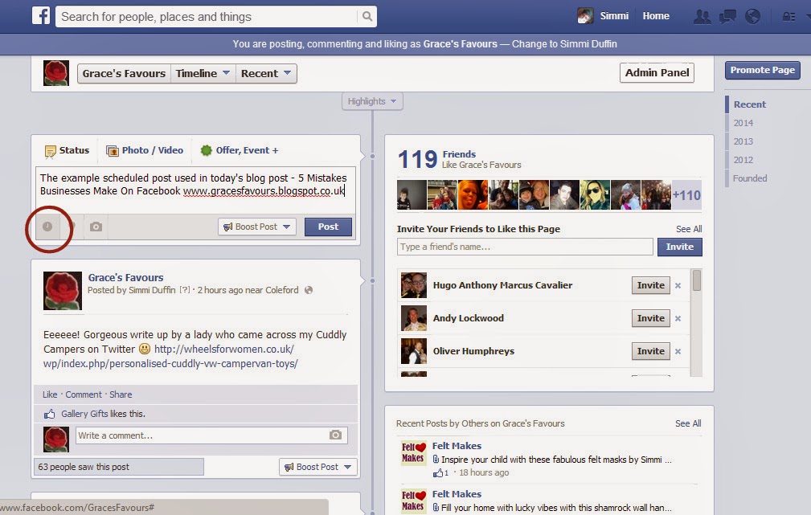Expand the Recent dropdown in header
The width and height of the screenshot is (811, 515).
click(x=266, y=73)
